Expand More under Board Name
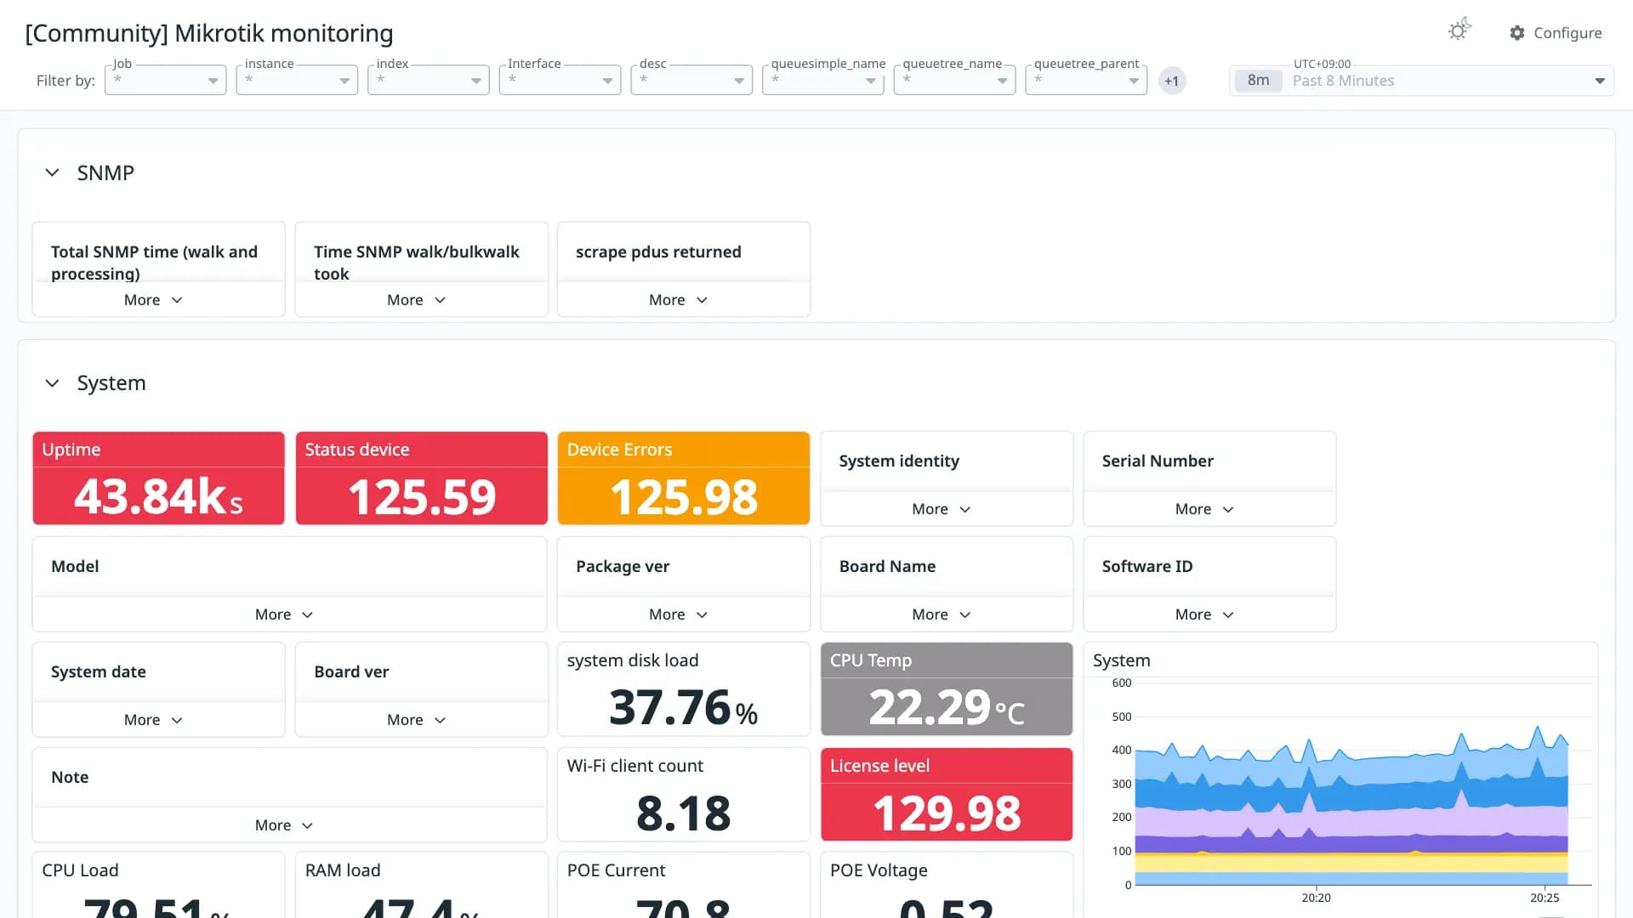Viewport: 1633px width, 918px height. [x=941, y=615]
